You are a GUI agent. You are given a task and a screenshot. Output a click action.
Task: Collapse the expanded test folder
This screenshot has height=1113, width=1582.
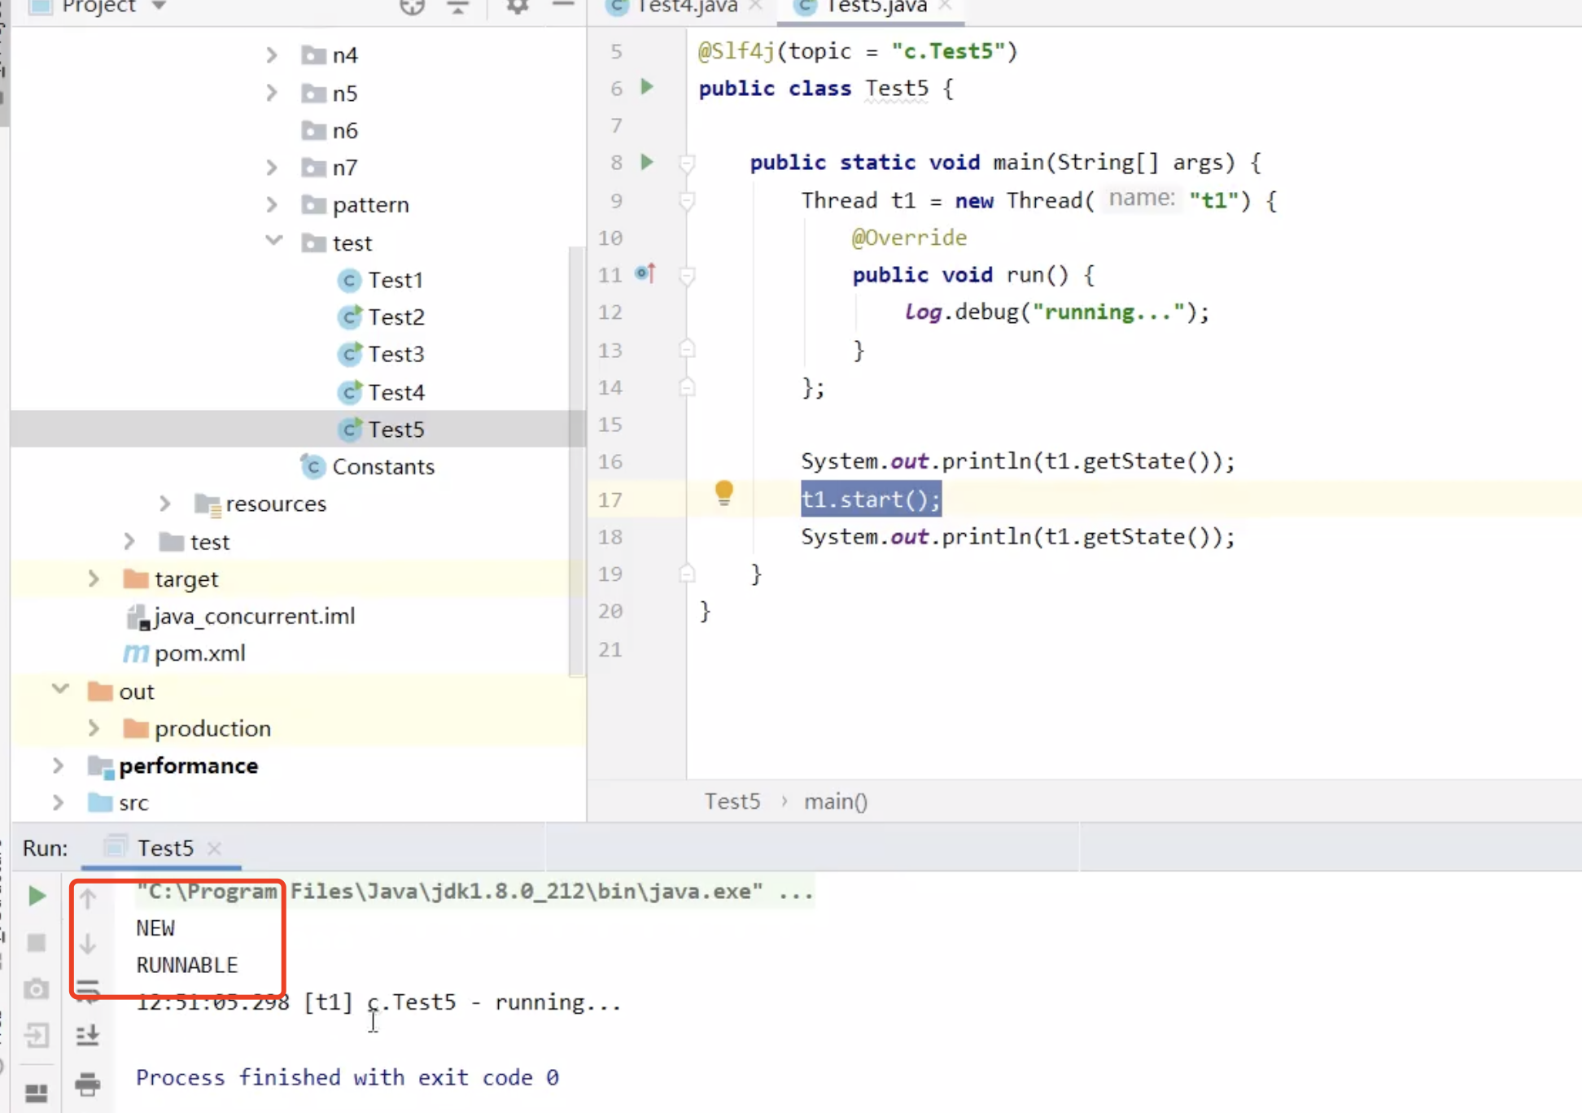pyautogui.click(x=273, y=242)
